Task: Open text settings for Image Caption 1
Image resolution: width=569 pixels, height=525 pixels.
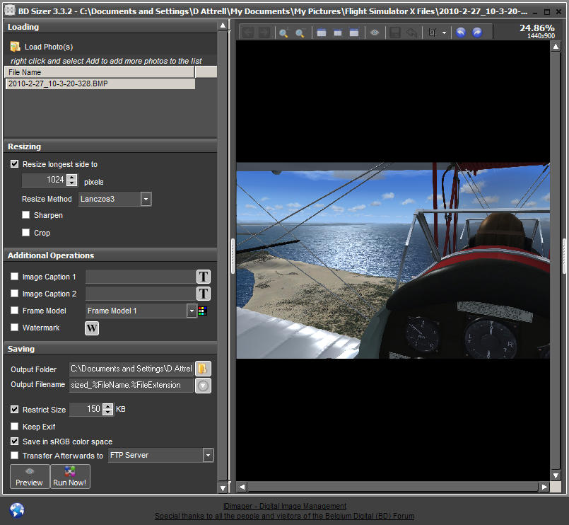Action: click(x=203, y=277)
